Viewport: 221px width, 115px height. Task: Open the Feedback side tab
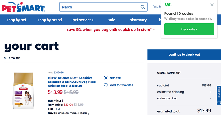219,95
